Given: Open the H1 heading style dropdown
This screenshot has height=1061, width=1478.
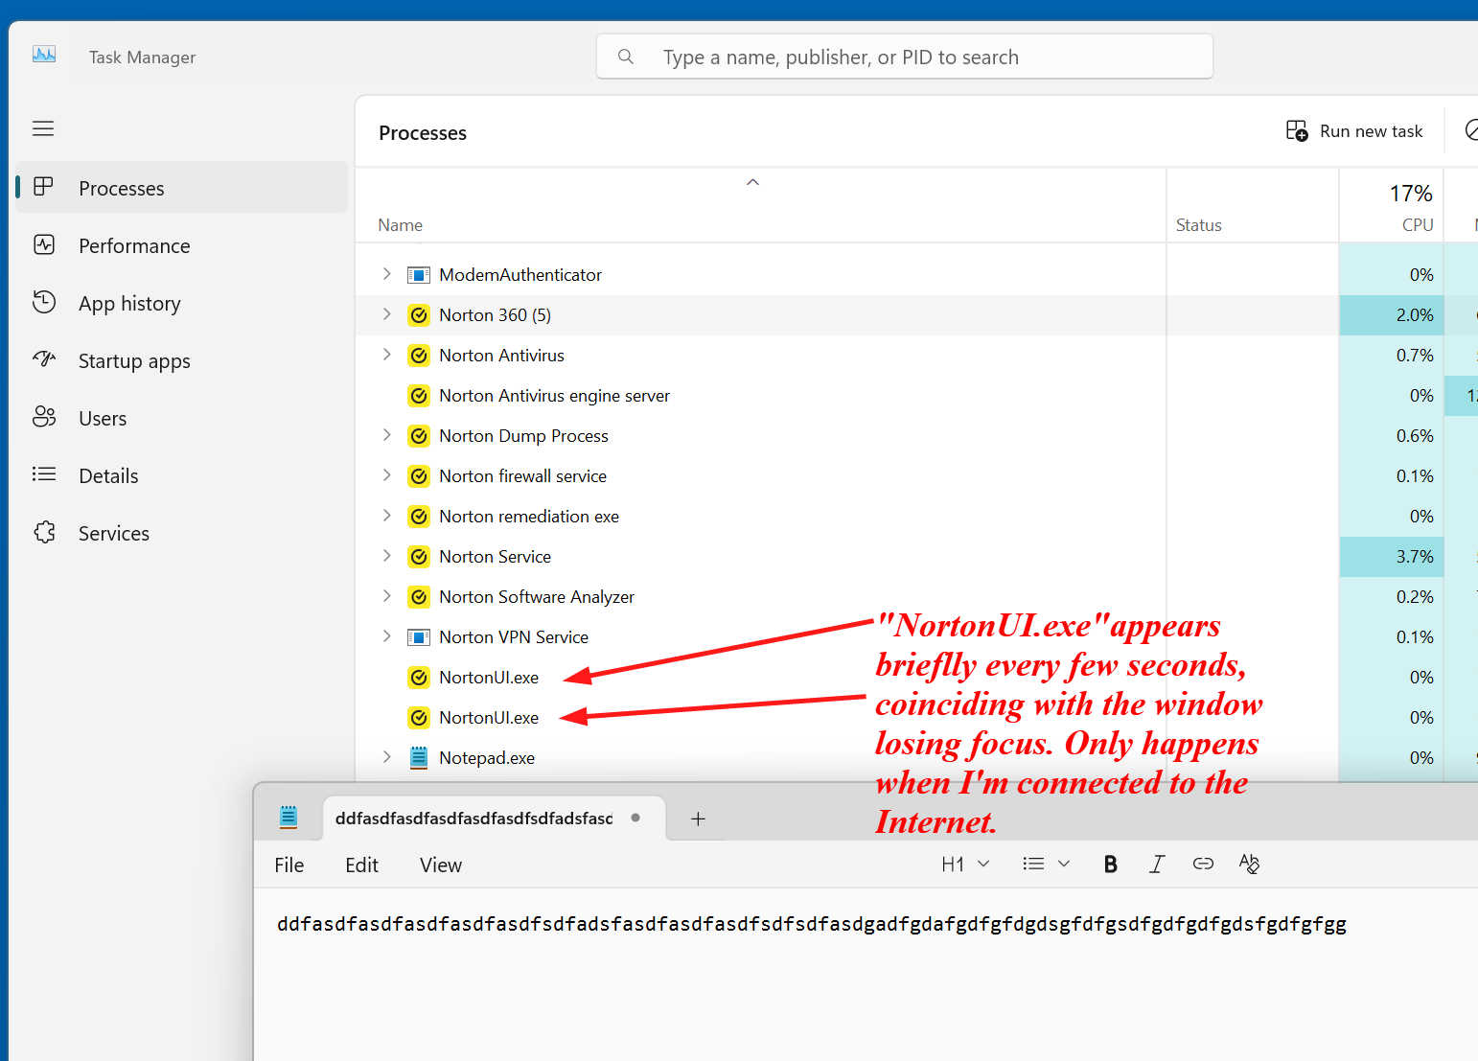Looking at the screenshot, I should (964, 865).
